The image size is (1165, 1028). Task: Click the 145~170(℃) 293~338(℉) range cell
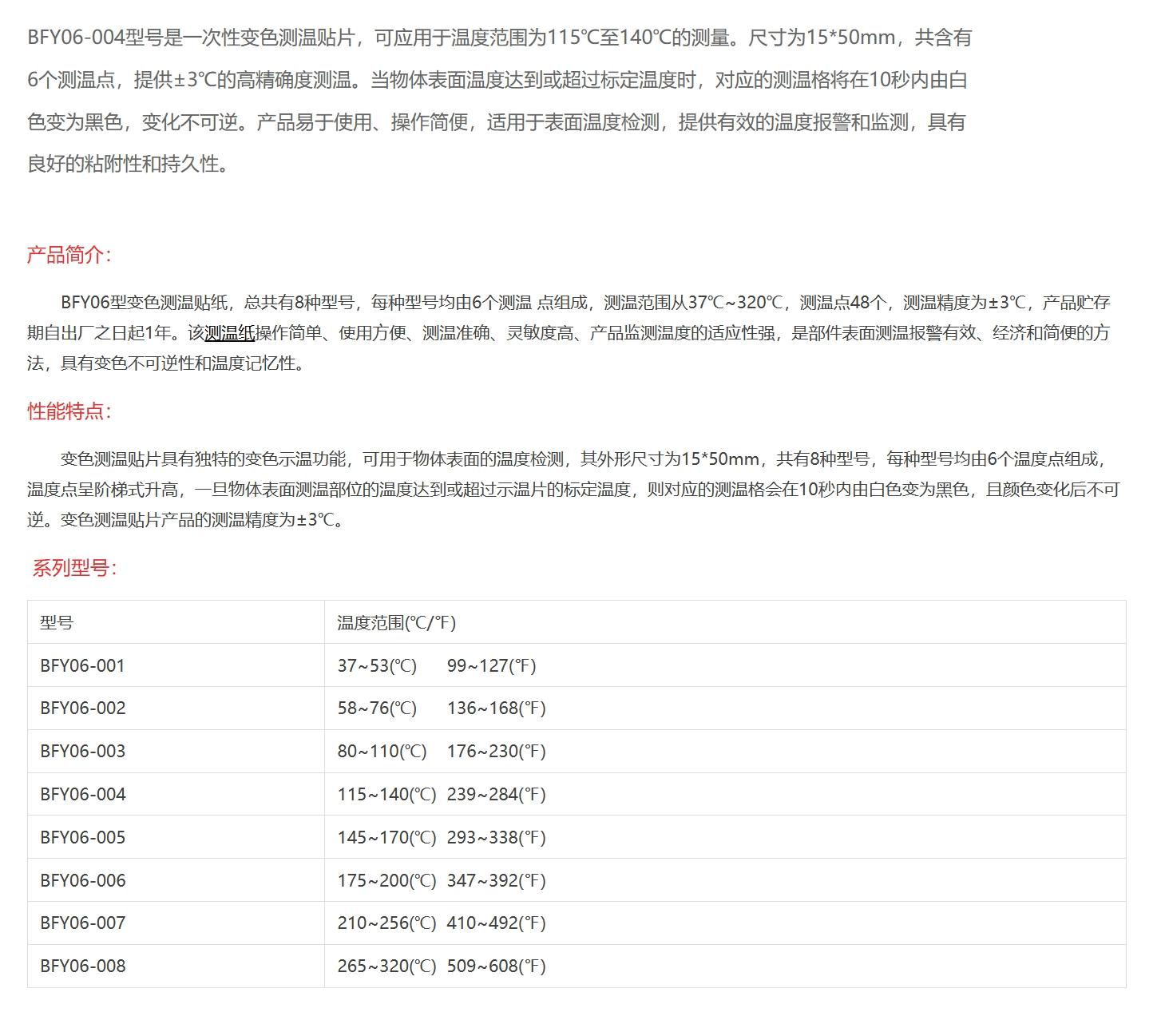(725, 837)
